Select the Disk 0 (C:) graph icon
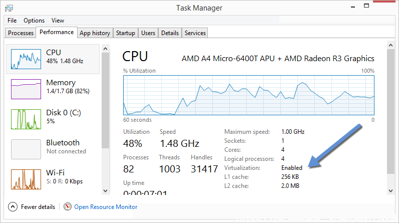Screen dimensions: 399x223 click(26, 119)
